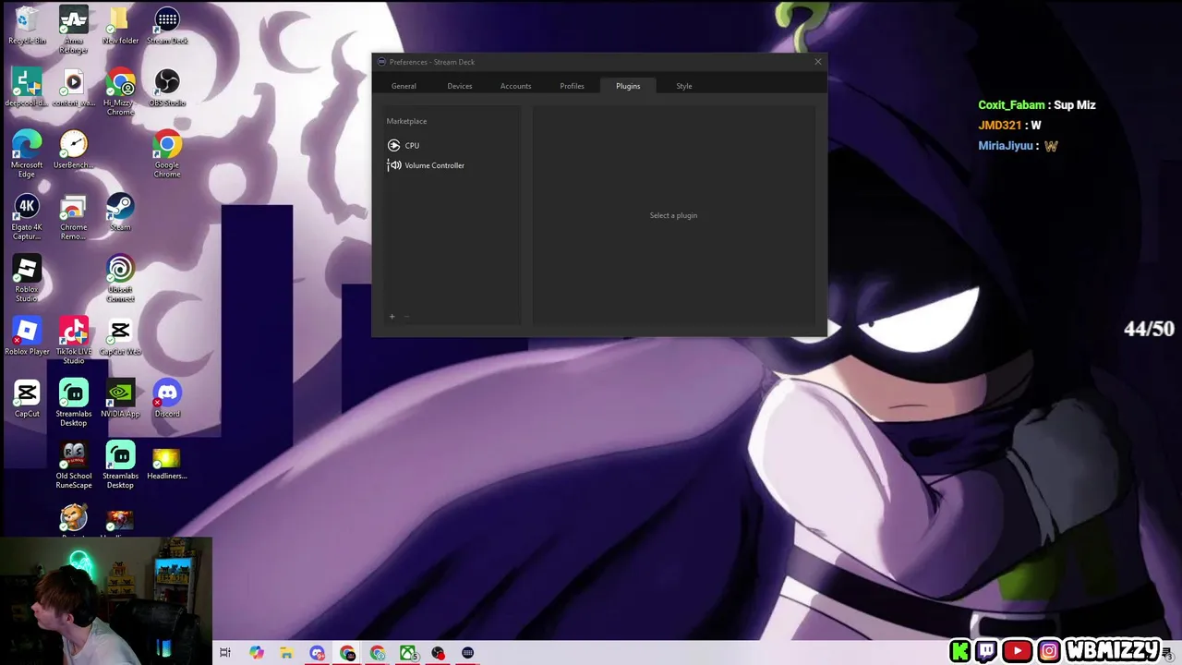Switch to the Devices tab

pos(460,86)
